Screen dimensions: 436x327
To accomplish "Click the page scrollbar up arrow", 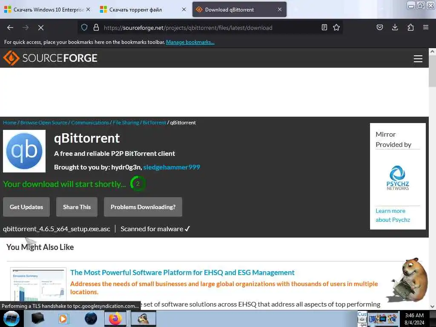I will point(432,52).
